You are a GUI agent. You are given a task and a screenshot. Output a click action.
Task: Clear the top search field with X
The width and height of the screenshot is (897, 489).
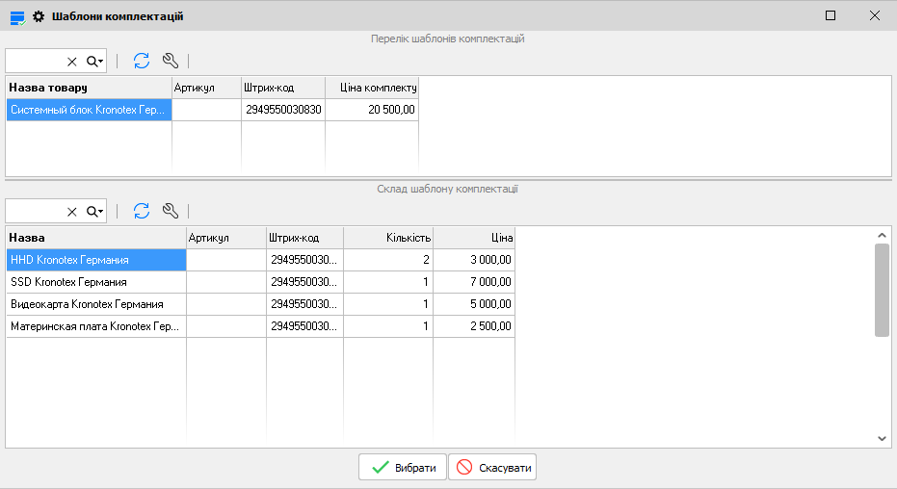click(71, 62)
